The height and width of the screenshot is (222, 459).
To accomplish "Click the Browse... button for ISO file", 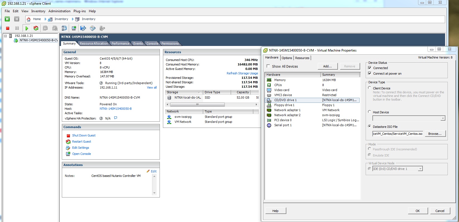I will (x=434, y=134).
